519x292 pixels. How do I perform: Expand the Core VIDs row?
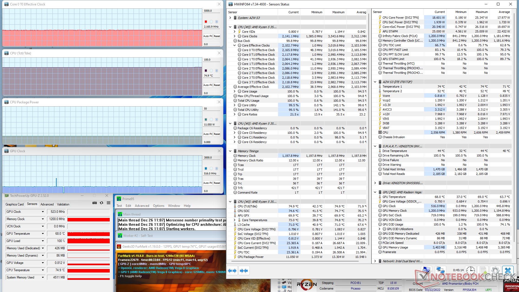235,32
